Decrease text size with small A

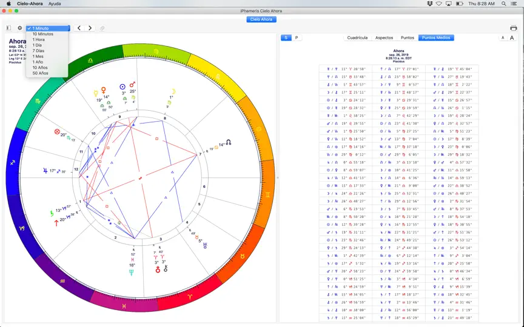pyautogui.click(x=503, y=38)
